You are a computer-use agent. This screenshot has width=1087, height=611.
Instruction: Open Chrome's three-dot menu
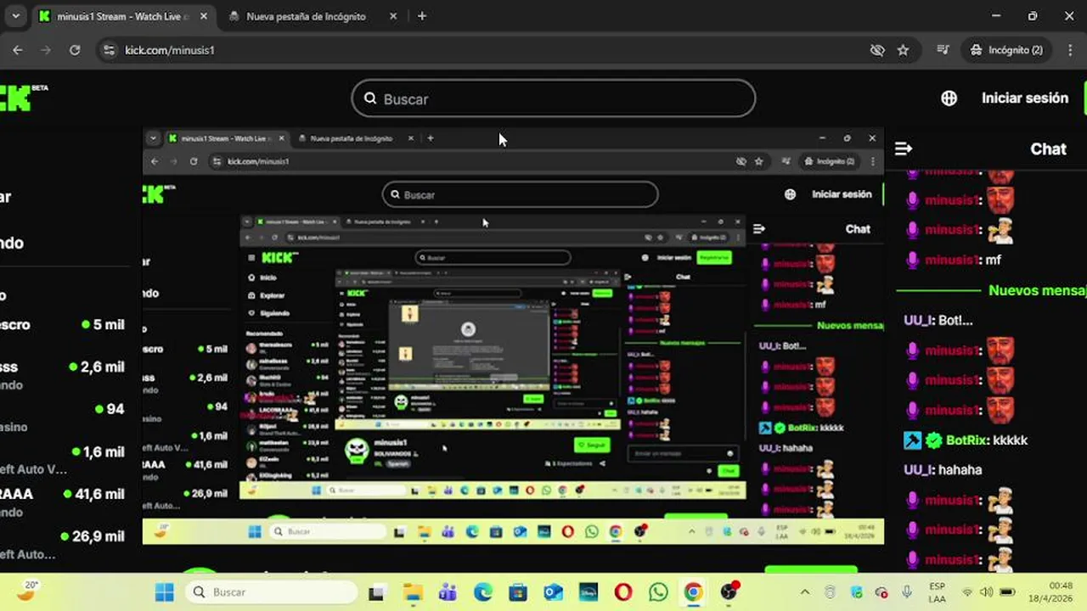point(1069,50)
